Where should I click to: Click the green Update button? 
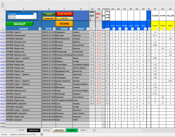click(x=49, y=14)
